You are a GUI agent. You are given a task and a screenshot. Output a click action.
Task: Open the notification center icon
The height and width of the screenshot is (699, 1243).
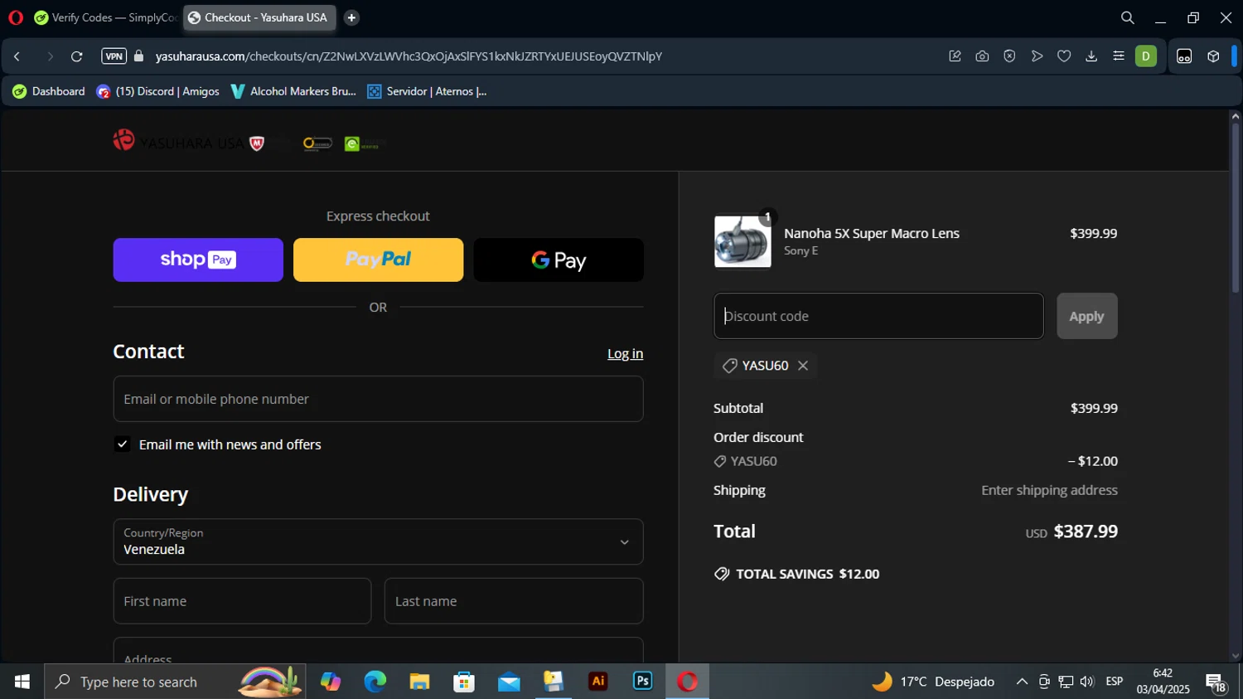1216,682
